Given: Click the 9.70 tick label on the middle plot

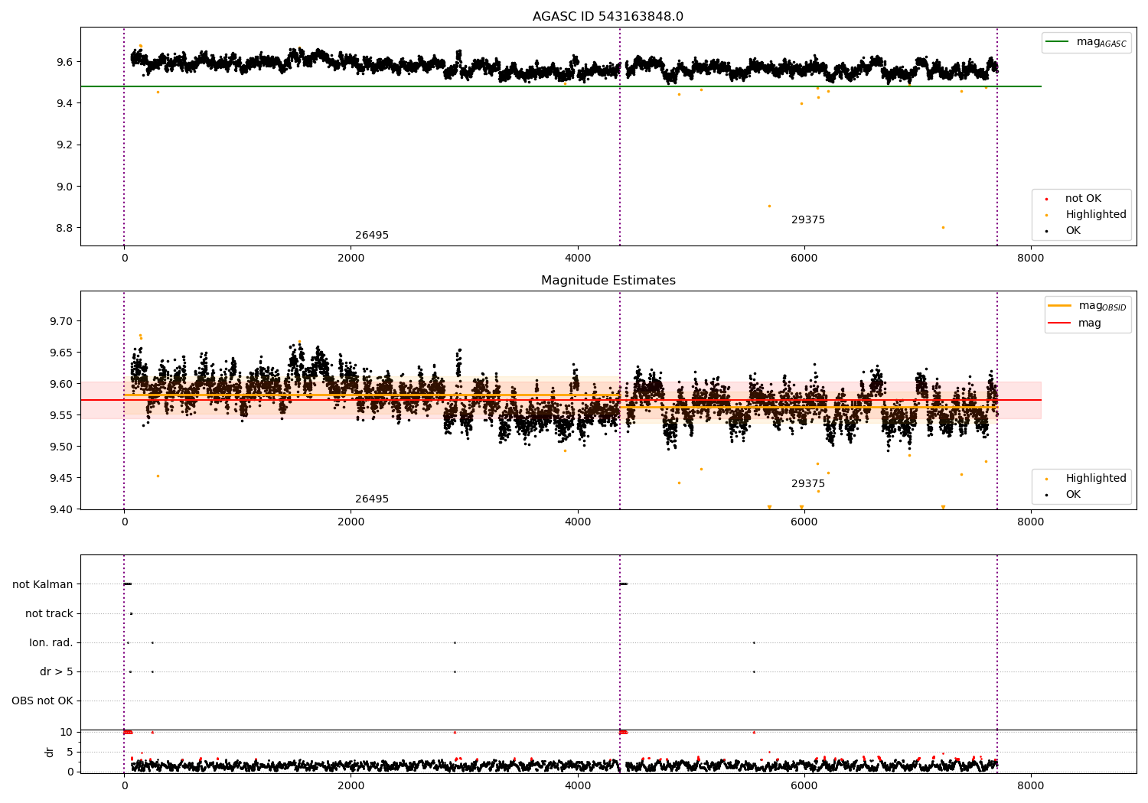Looking at the screenshot, I should click(x=60, y=321).
